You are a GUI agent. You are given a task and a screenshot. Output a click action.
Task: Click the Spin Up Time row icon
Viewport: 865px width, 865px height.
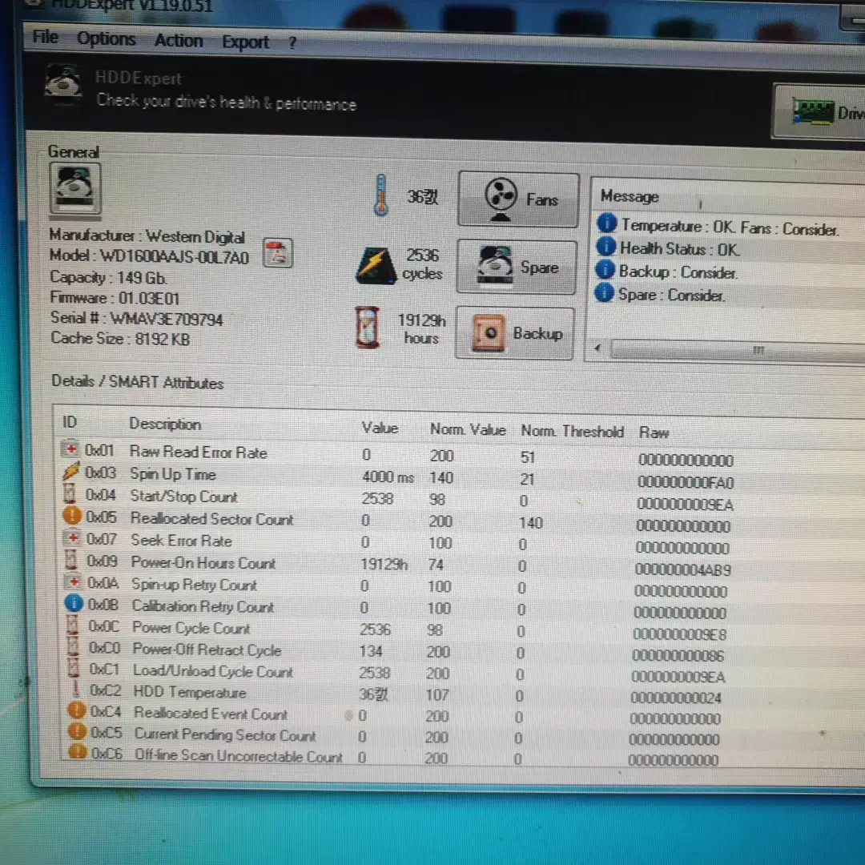point(70,471)
